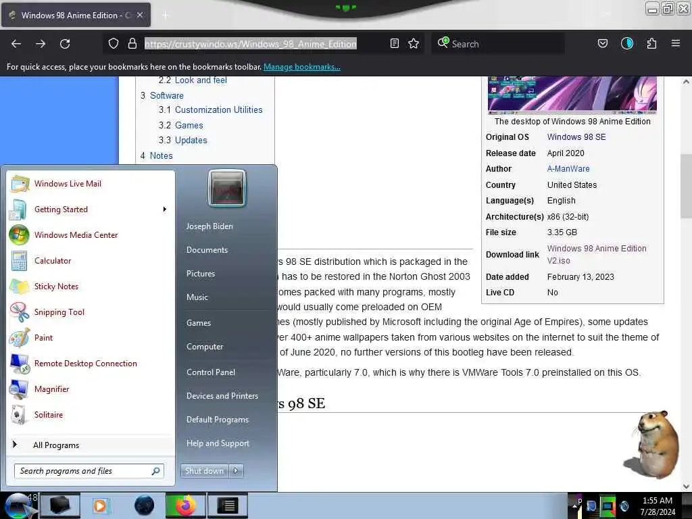Open Games from Start menu
Viewport: 692px width, 519px height.
(x=199, y=323)
